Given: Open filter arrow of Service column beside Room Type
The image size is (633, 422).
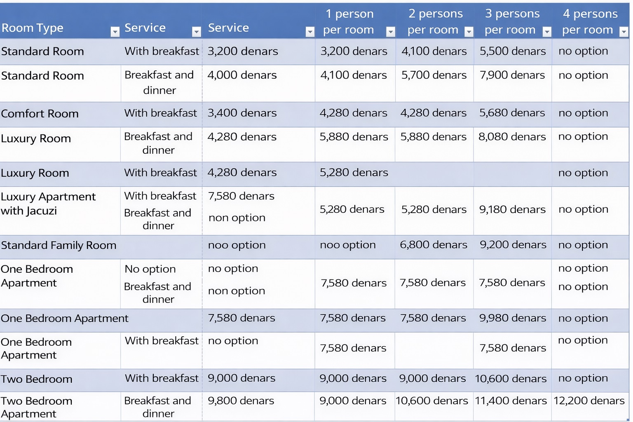Looking at the screenshot, I should coord(197,32).
